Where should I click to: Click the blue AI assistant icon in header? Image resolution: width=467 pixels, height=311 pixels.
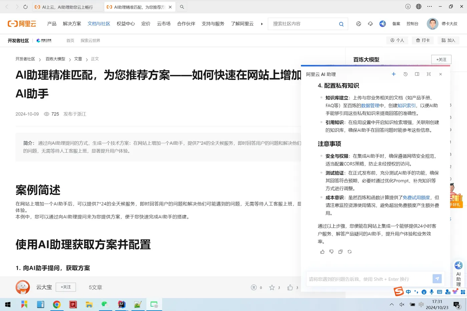coord(383,24)
